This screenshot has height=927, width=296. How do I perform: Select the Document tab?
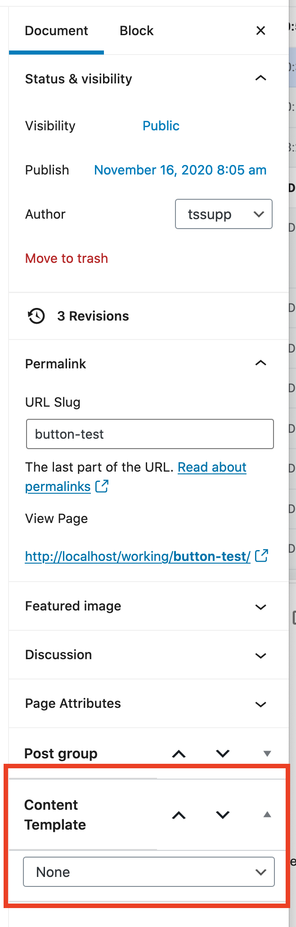tap(56, 31)
